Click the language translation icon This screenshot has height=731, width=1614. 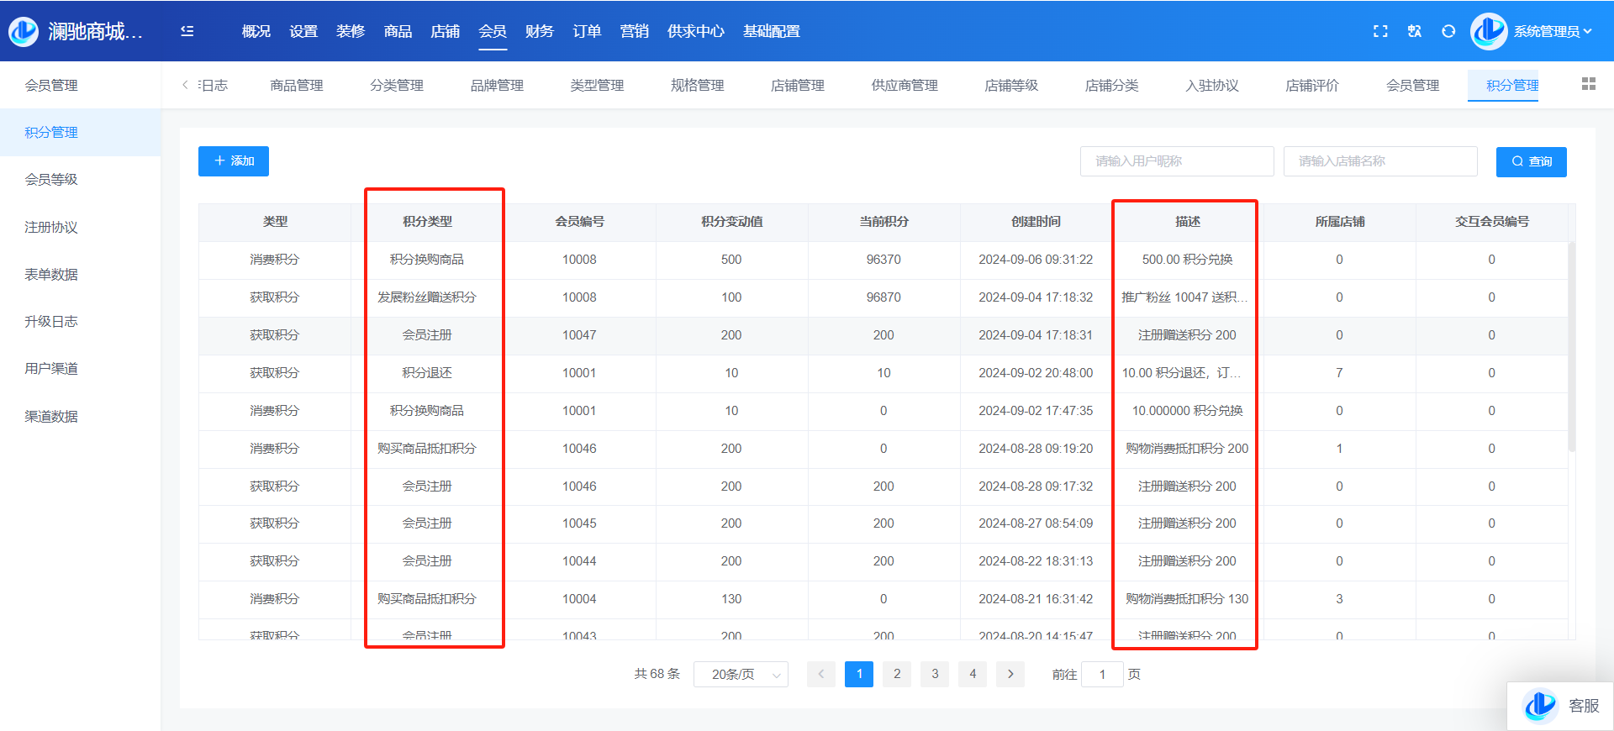(x=1415, y=31)
